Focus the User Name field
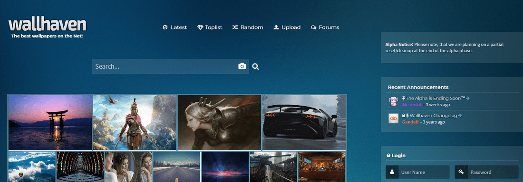This screenshot has height=182, width=523. pos(424,172)
